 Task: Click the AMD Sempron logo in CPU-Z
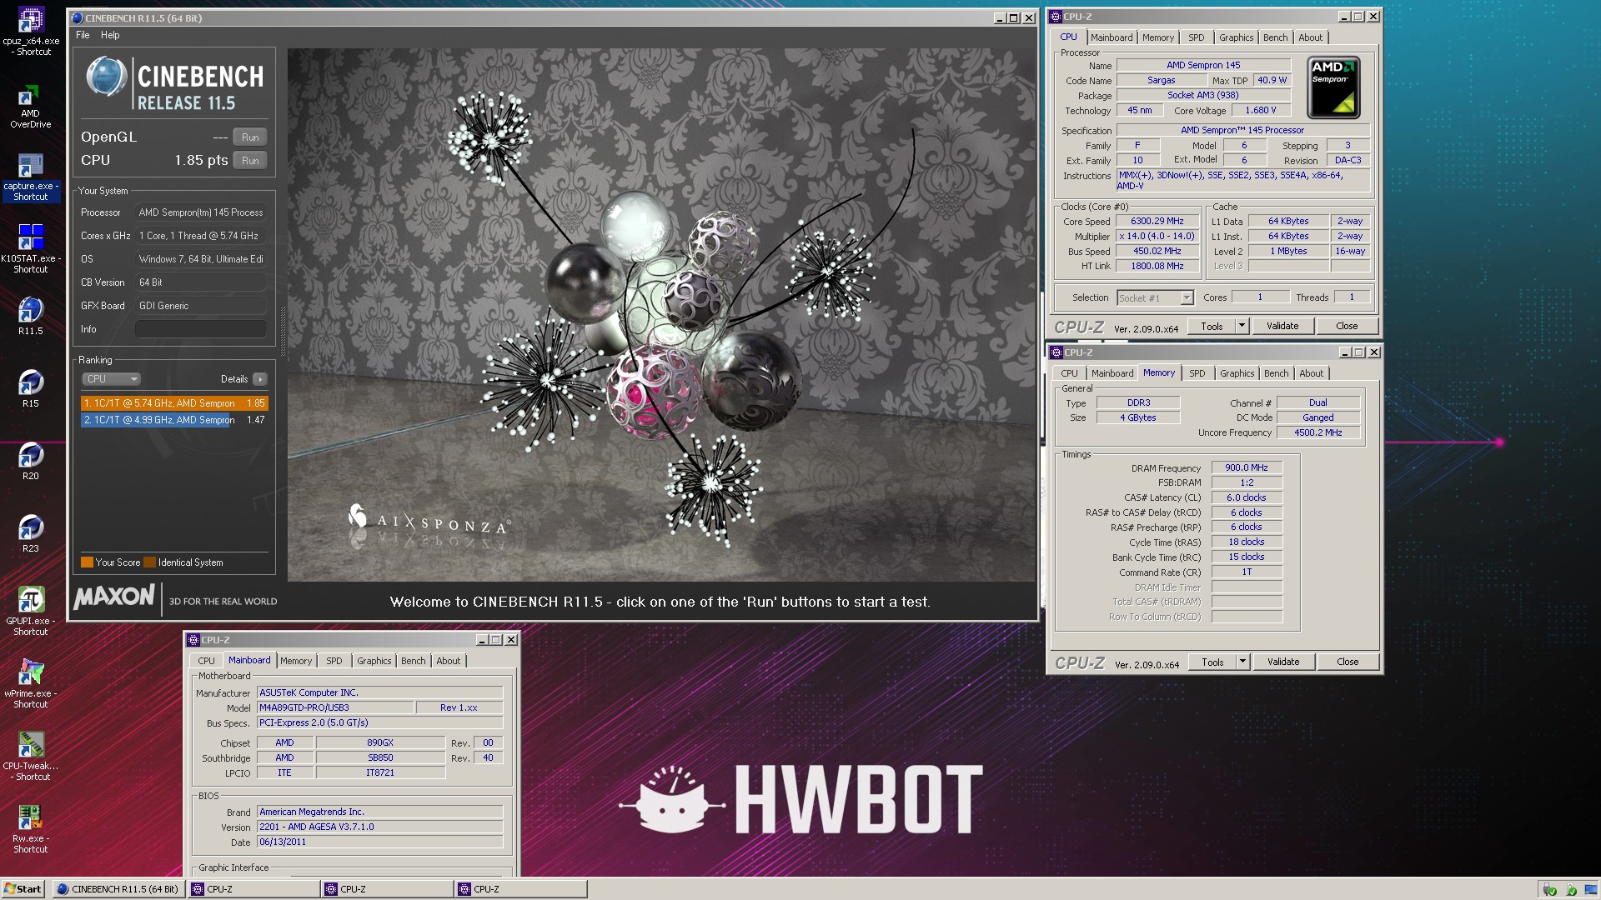coord(1333,87)
